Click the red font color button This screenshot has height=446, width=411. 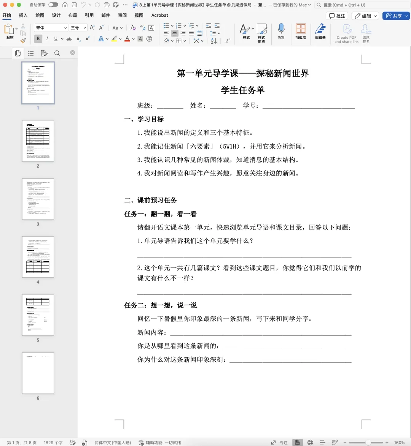coord(127,39)
